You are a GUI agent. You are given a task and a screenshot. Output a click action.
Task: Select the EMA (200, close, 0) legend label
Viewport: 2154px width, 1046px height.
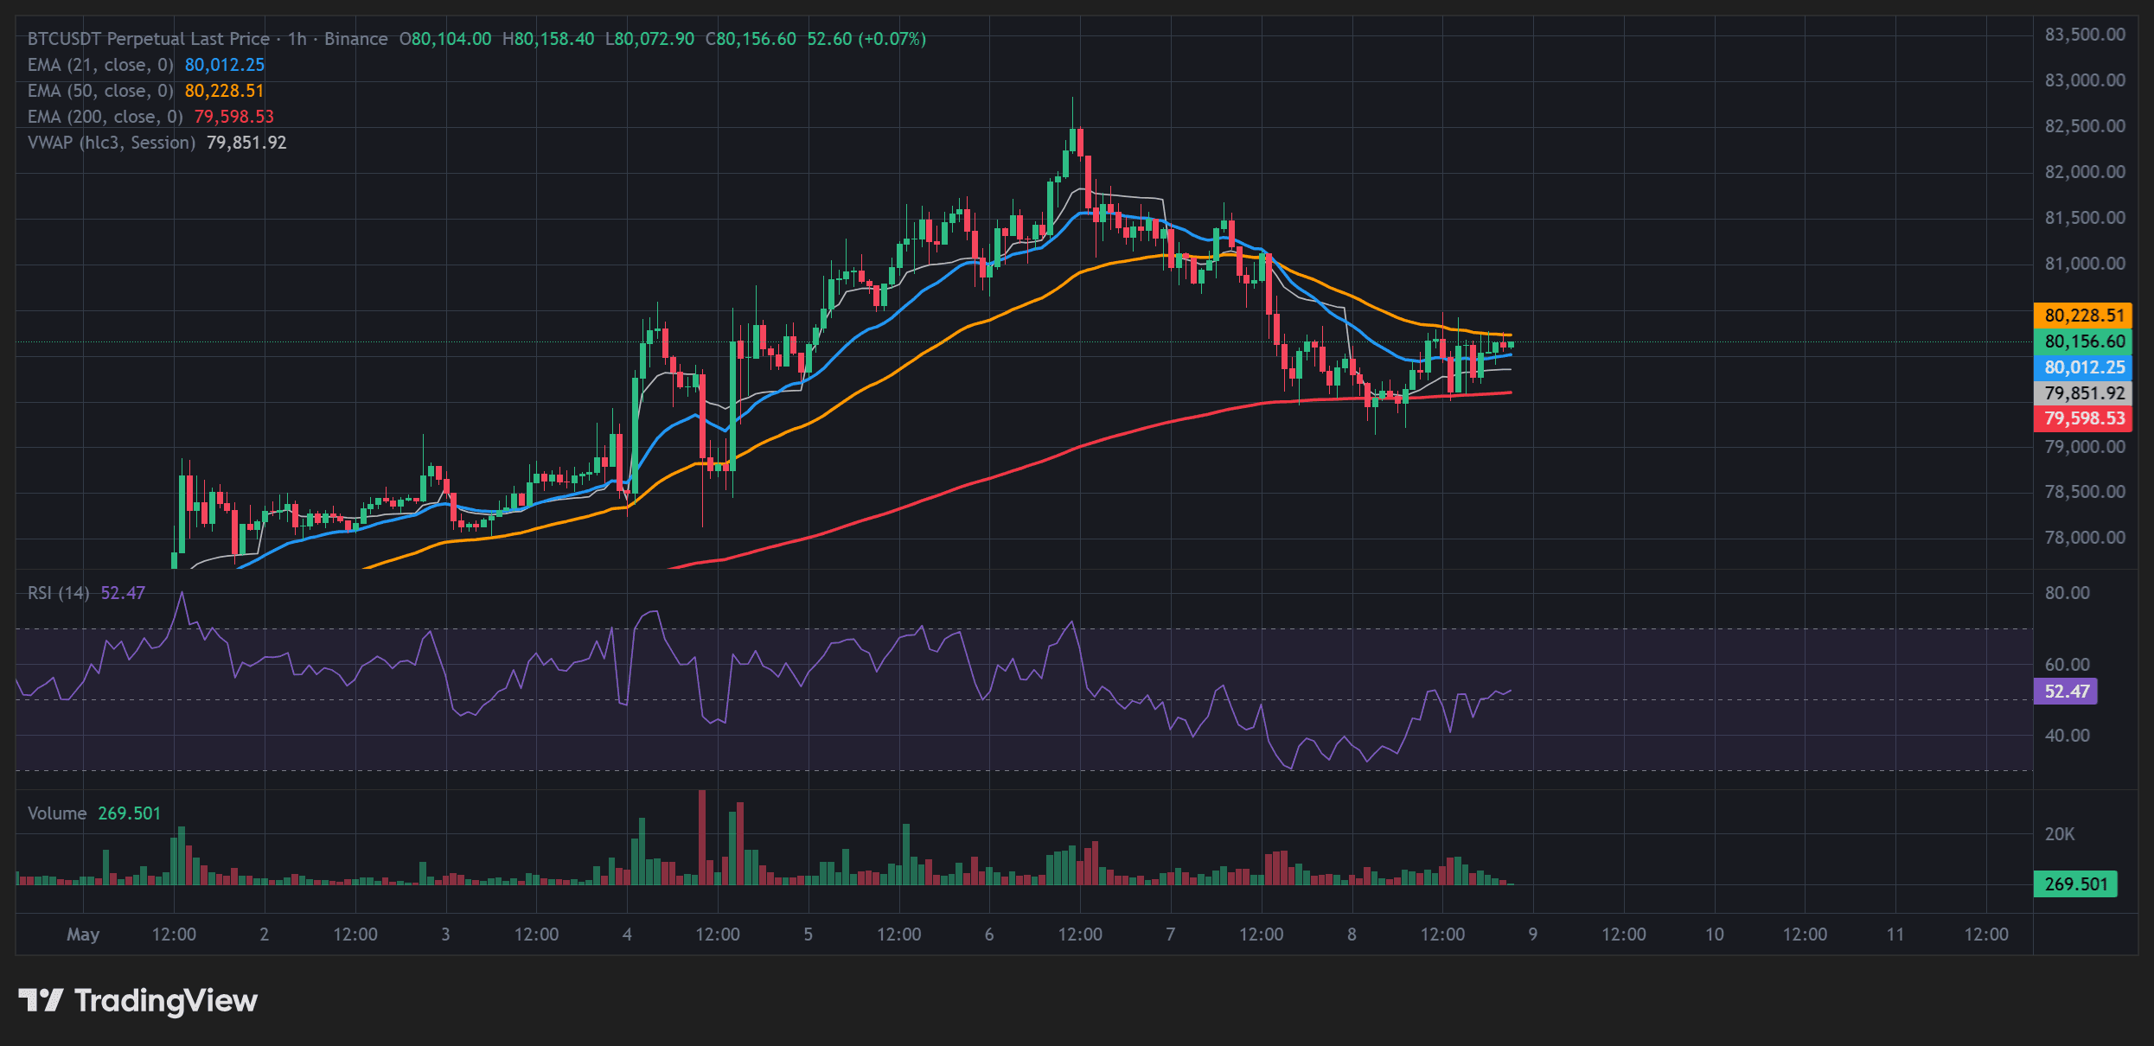click(105, 117)
